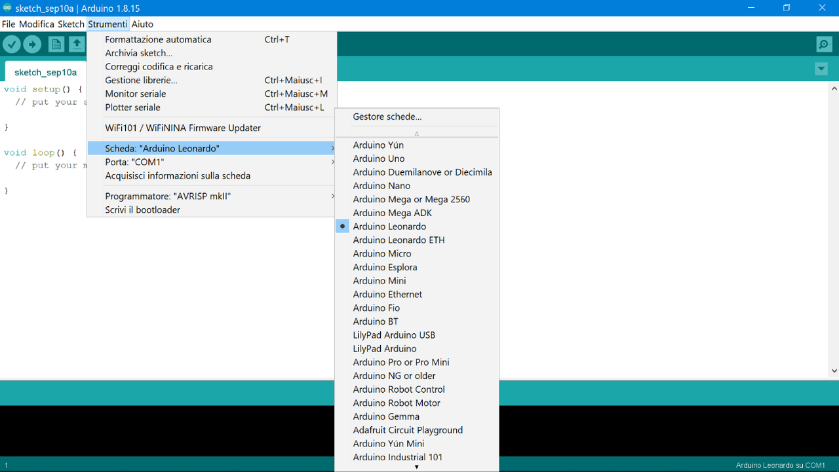Click the Arduino logo in title bar
The height and width of the screenshot is (472, 839).
[x=7, y=8]
